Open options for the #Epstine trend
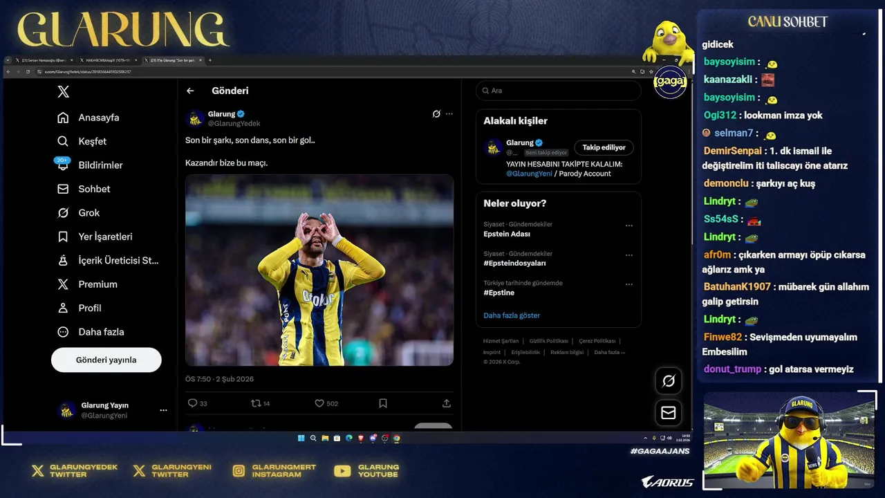The width and height of the screenshot is (885, 498). coord(629,284)
